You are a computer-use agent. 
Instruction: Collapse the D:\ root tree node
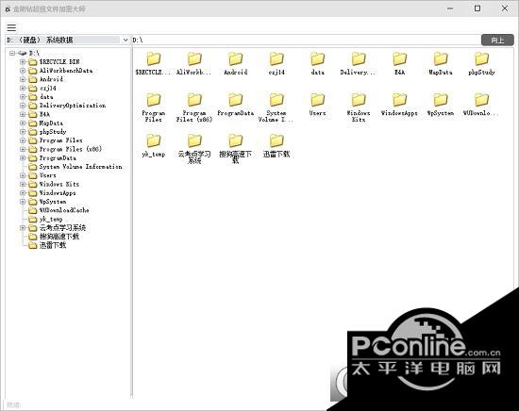(x=12, y=53)
